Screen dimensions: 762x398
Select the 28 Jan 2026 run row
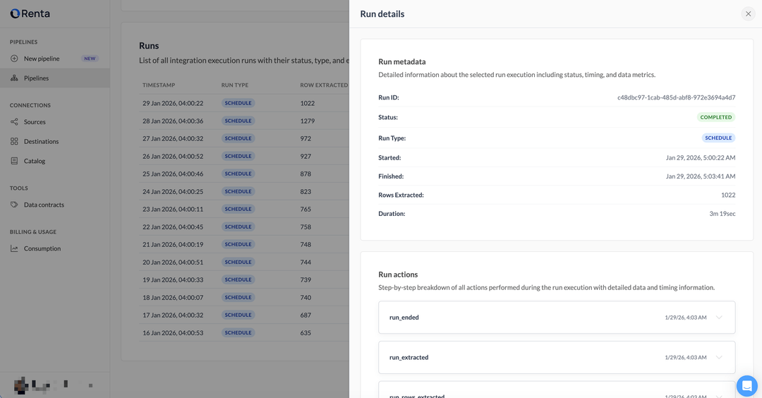(x=173, y=121)
